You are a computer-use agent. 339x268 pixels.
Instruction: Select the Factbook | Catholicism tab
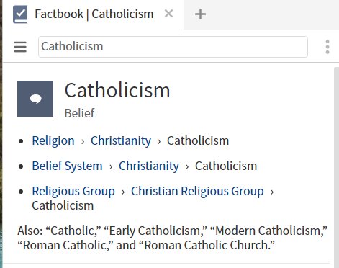point(94,14)
